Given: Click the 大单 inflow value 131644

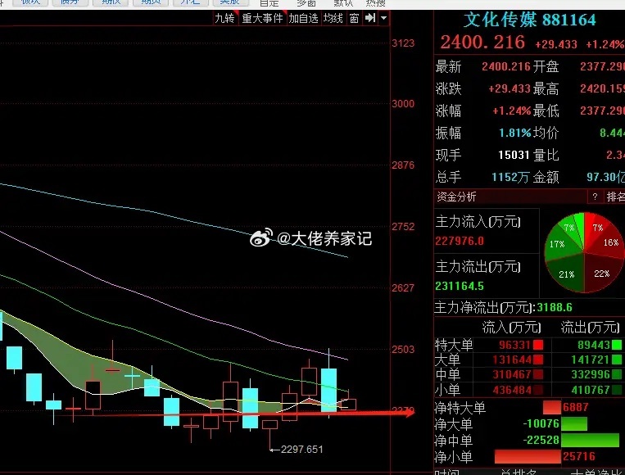Looking at the screenshot, I should click(512, 360).
